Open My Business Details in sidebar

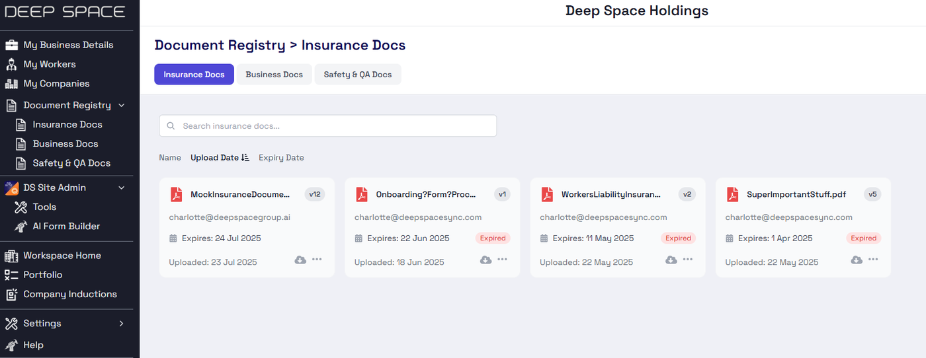(x=69, y=45)
